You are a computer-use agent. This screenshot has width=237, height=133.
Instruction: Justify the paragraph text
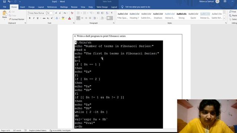pos(90,18)
